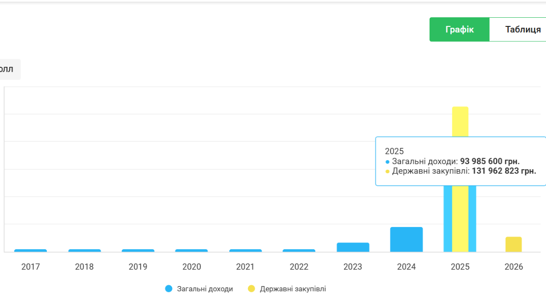Switch to the Графік tab

pyautogui.click(x=459, y=30)
